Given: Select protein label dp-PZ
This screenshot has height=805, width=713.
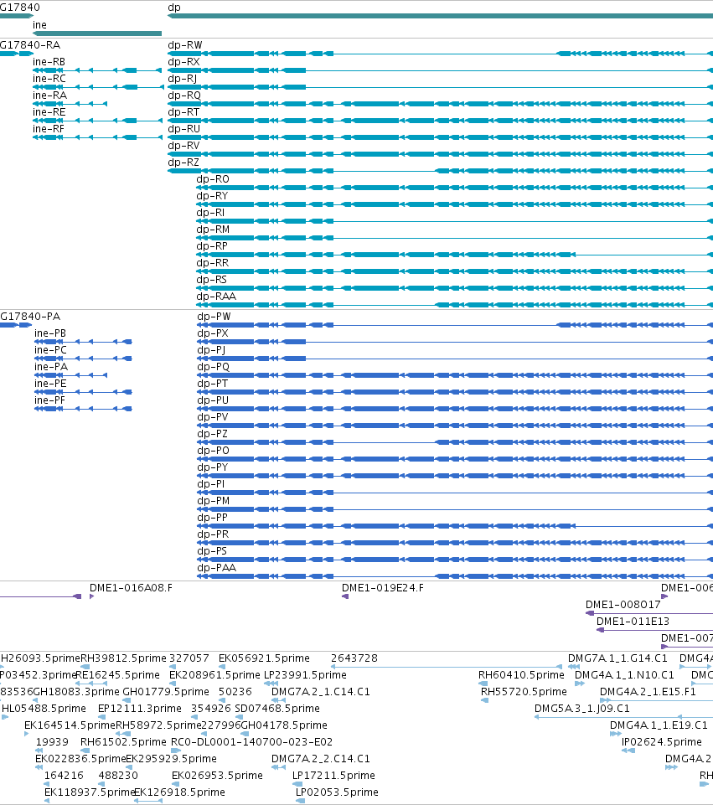Looking at the screenshot, I should point(213,434).
